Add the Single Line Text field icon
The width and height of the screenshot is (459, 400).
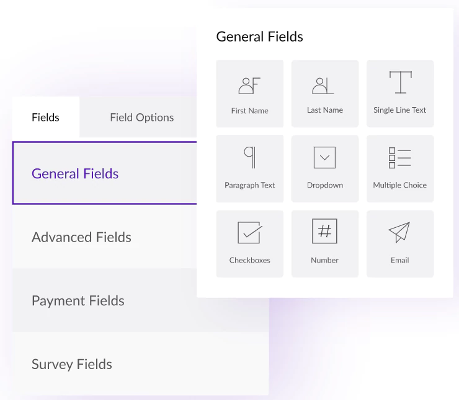(400, 83)
